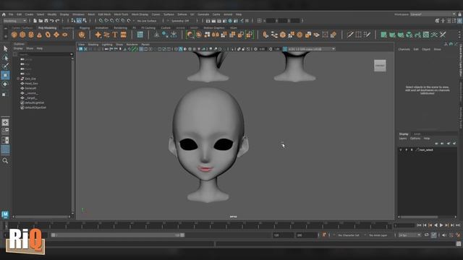This screenshot has height=260, width=463.
Task: Open the search magnifier in the toolbox
Action: 5,161
